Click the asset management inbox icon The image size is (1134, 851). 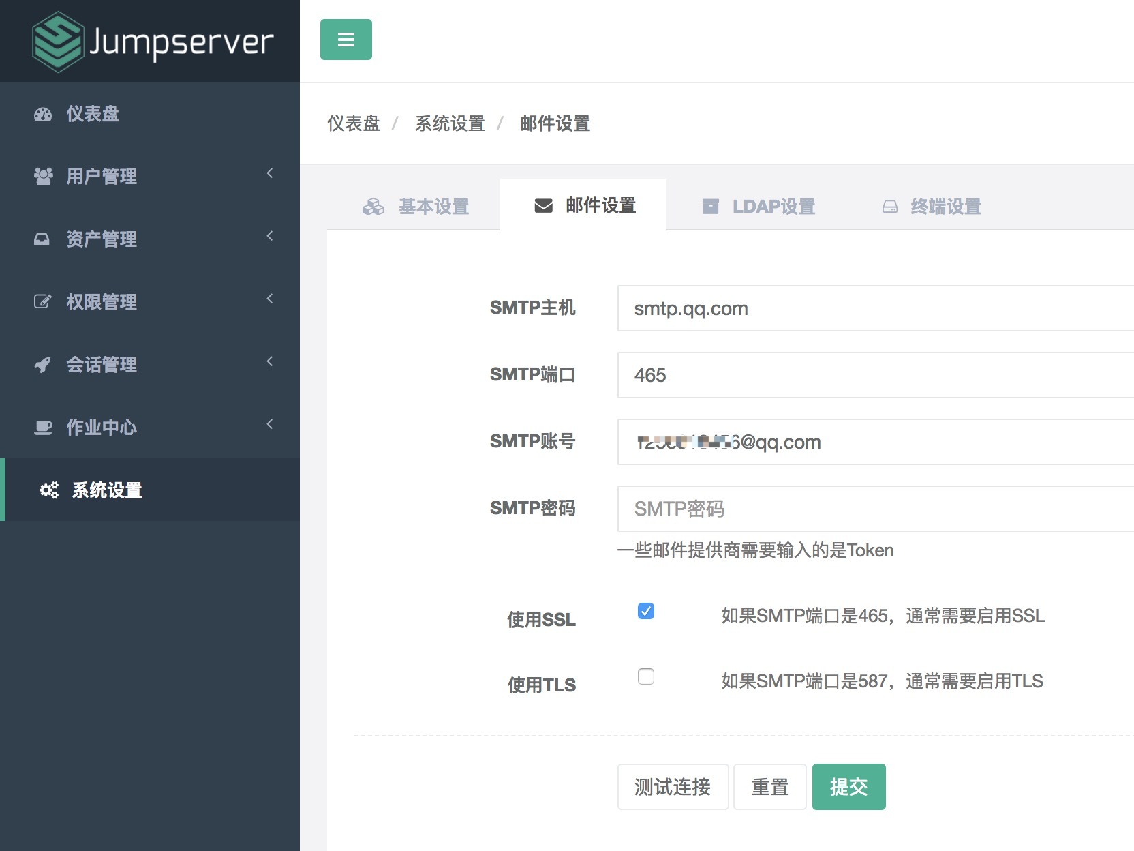click(x=42, y=239)
